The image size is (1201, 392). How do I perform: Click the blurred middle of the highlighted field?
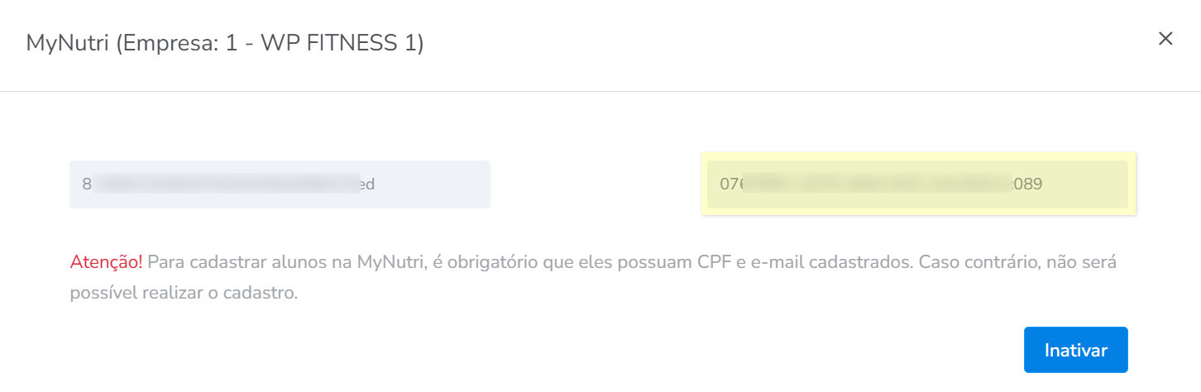pyautogui.click(x=877, y=184)
